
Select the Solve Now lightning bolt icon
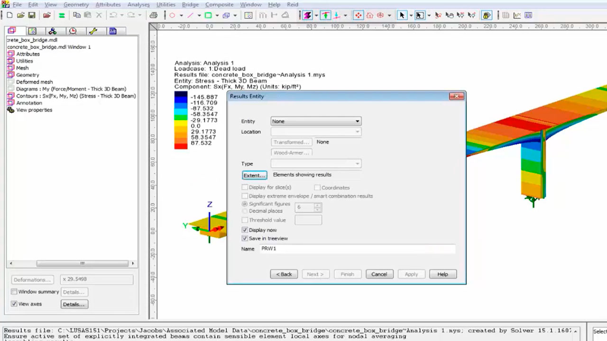pos(308,15)
